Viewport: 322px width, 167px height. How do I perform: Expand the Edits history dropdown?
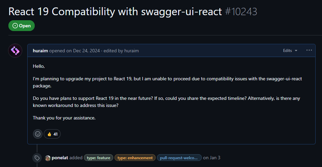pos(290,51)
